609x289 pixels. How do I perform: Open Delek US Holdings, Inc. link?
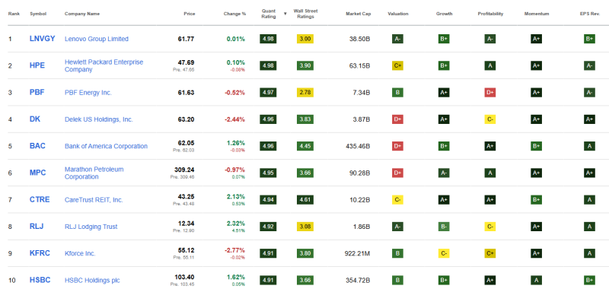click(99, 119)
